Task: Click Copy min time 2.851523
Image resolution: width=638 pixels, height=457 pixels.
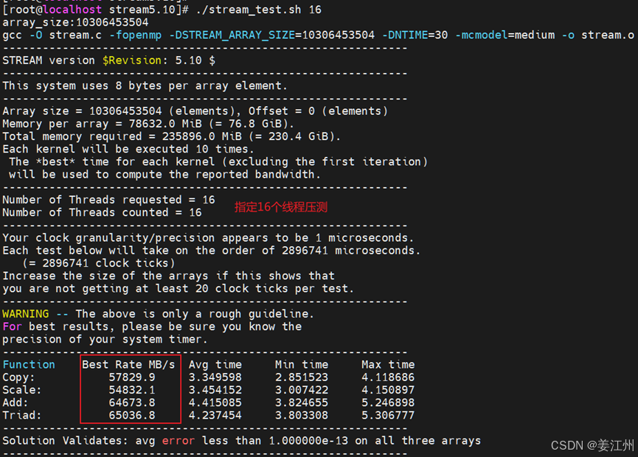Action: click(x=302, y=377)
